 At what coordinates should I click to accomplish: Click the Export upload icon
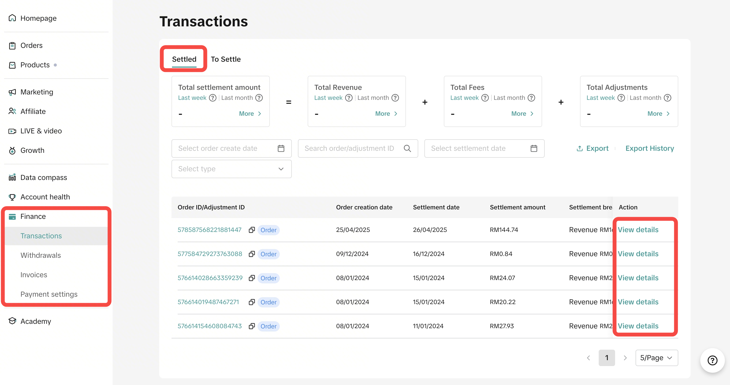579,148
